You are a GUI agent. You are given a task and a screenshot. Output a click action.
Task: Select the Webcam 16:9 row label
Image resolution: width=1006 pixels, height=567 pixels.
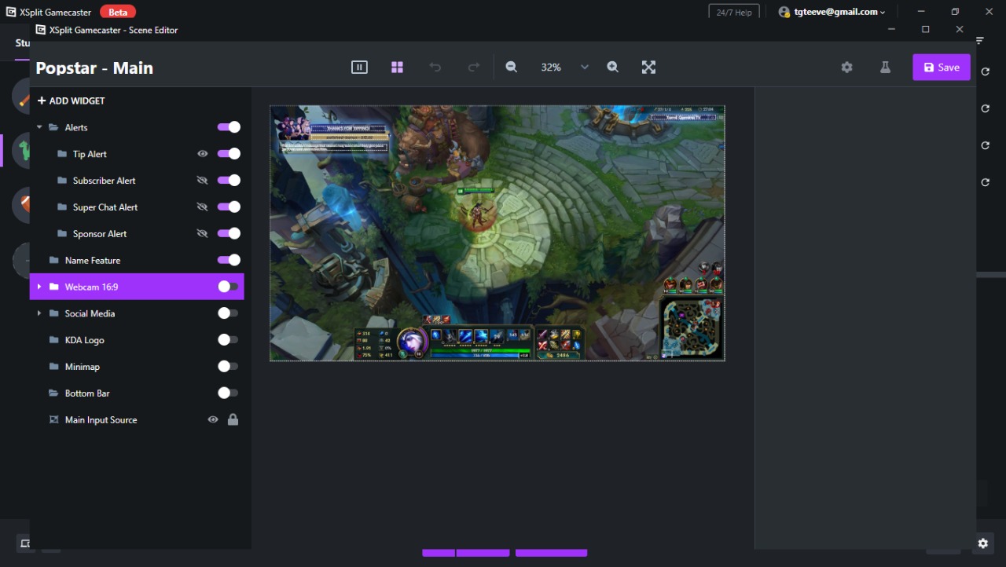91,287
